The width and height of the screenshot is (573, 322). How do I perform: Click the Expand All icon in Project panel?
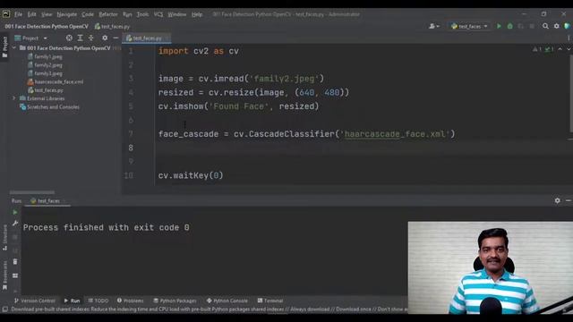(80, 38)
